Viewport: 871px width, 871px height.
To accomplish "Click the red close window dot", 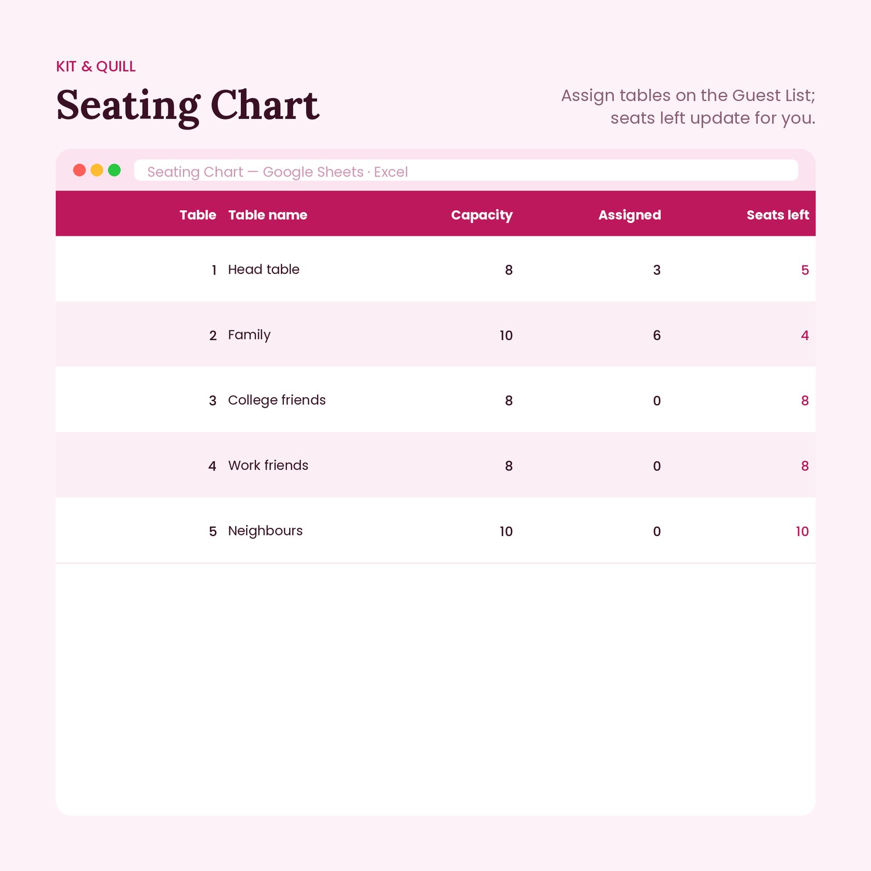I will 80,170.
